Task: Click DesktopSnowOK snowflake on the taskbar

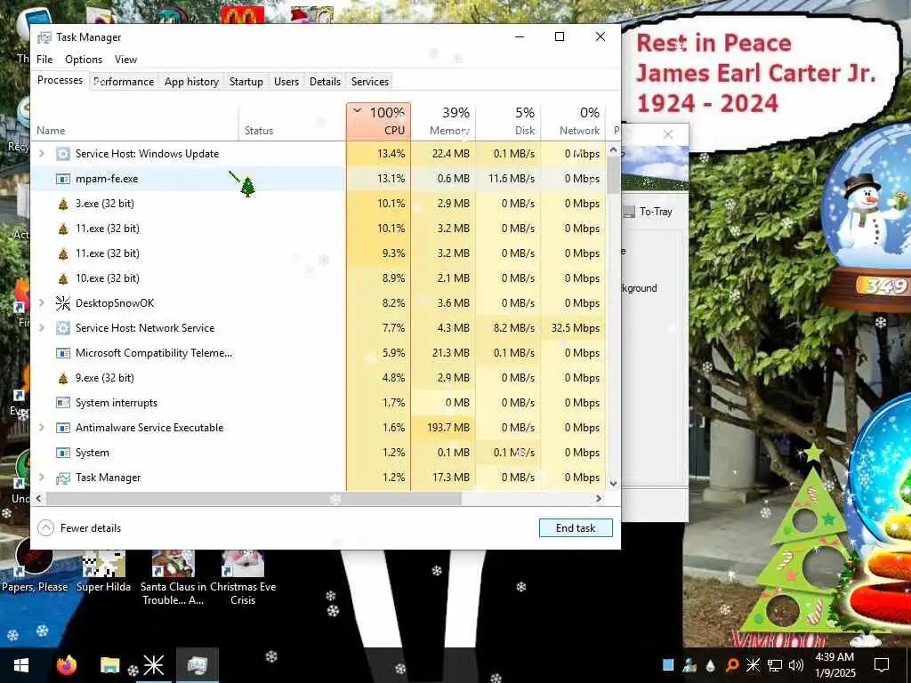Action: [153, 665]
